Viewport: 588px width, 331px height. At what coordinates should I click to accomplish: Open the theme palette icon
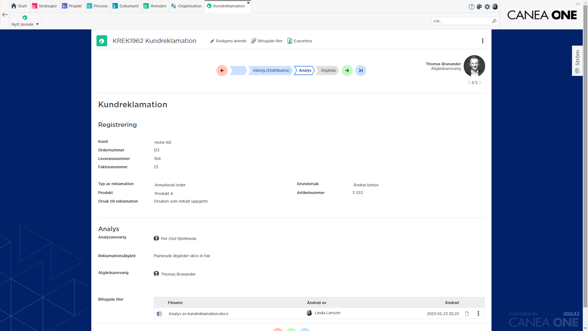tap(479, 7)
